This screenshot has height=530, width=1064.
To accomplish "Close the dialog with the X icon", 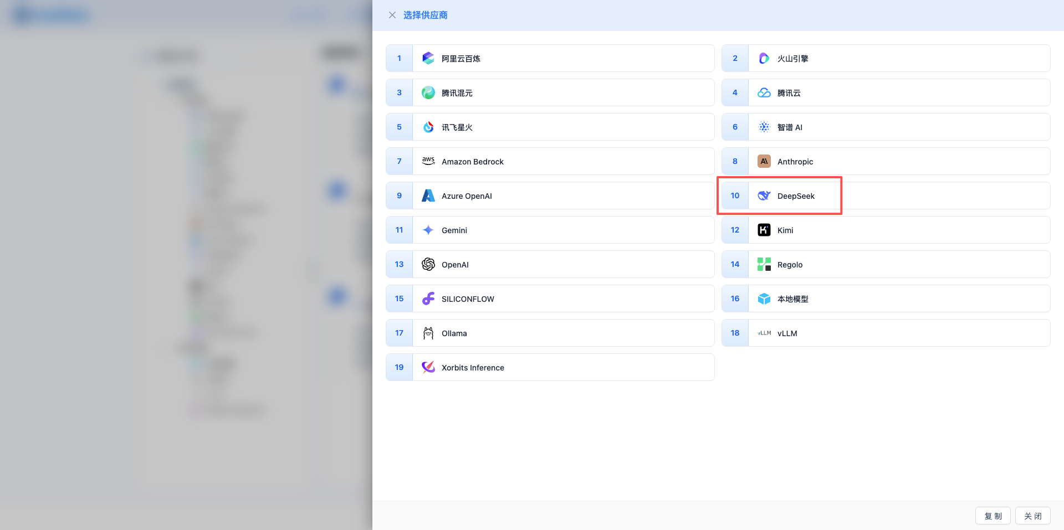I will pos(392,15).
